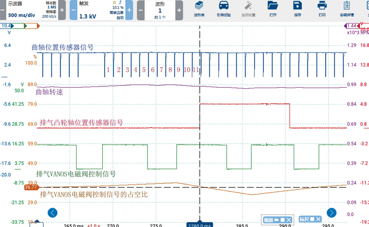This screenshot has width=369, height=227.
Task: Select the red channel tab at top right
Action: 363,25
